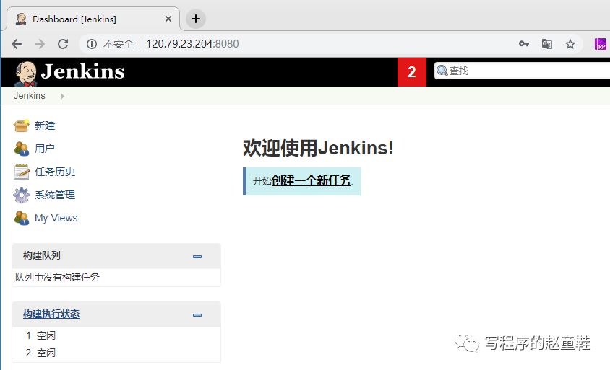The height and width of the screenshot is (370, 610).
Task: Click the browser back arrow
Action: (x=17, y=44)
